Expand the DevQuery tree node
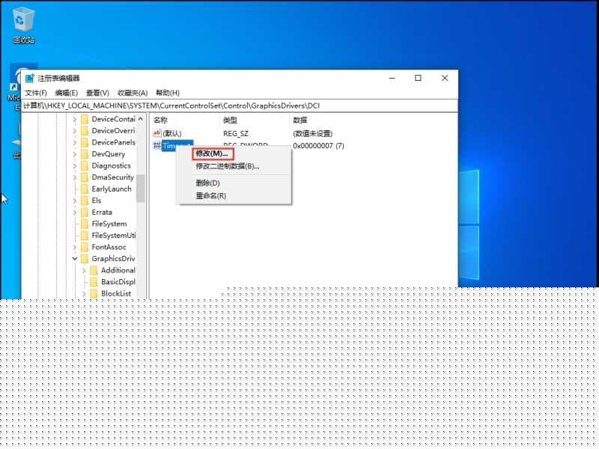Screen dimensions: 599x449 coord(74,154)
